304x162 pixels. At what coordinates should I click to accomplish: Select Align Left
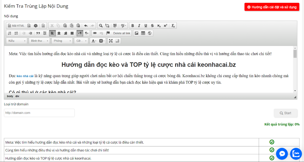coord(52,33)
